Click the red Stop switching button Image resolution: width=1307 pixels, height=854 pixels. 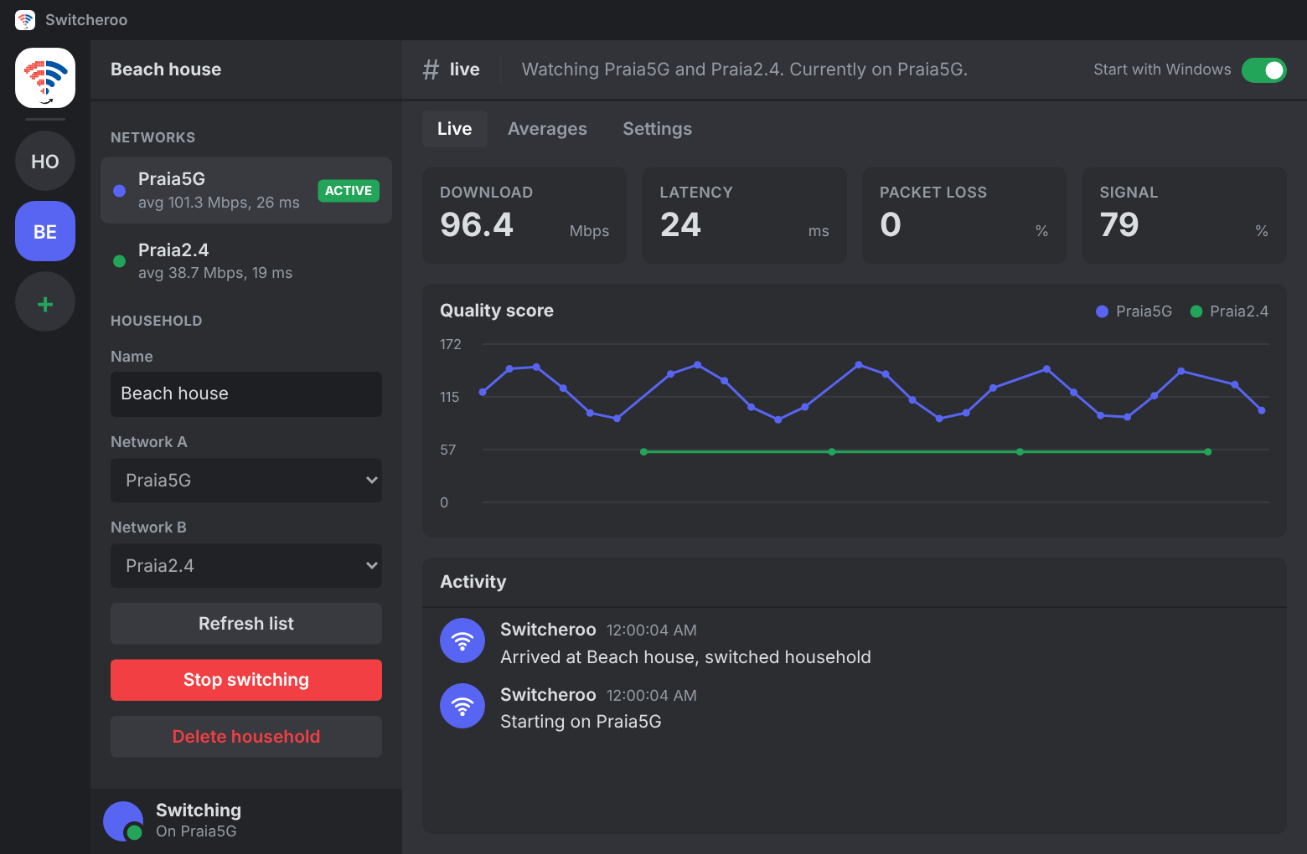246,680
